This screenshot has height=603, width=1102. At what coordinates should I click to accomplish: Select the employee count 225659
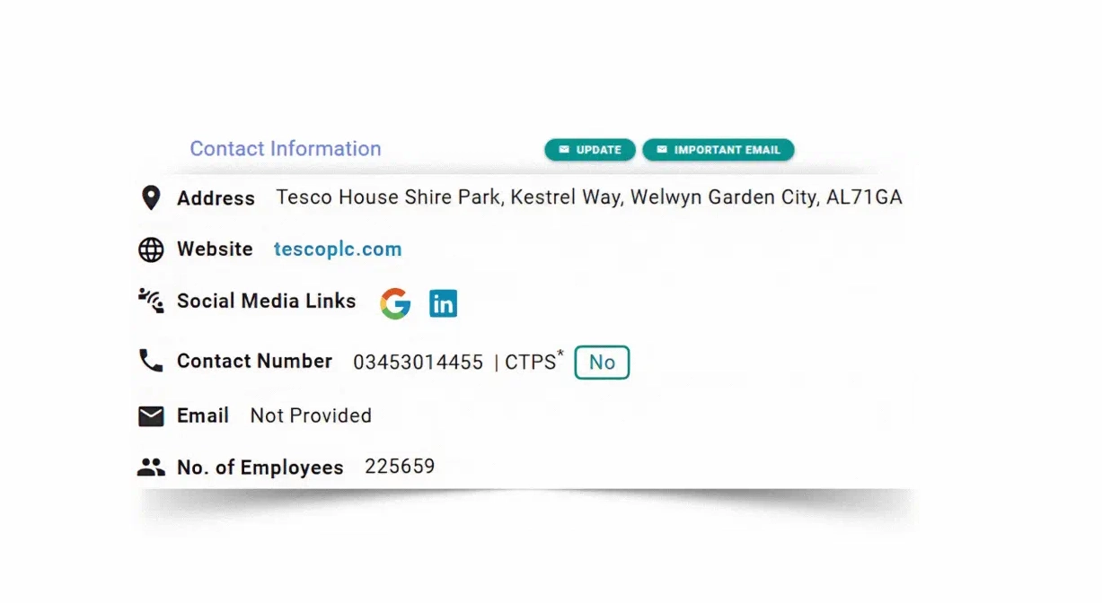coord(400,467)
